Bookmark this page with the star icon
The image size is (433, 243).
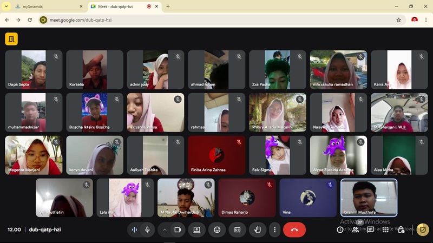tap(399, 20)
